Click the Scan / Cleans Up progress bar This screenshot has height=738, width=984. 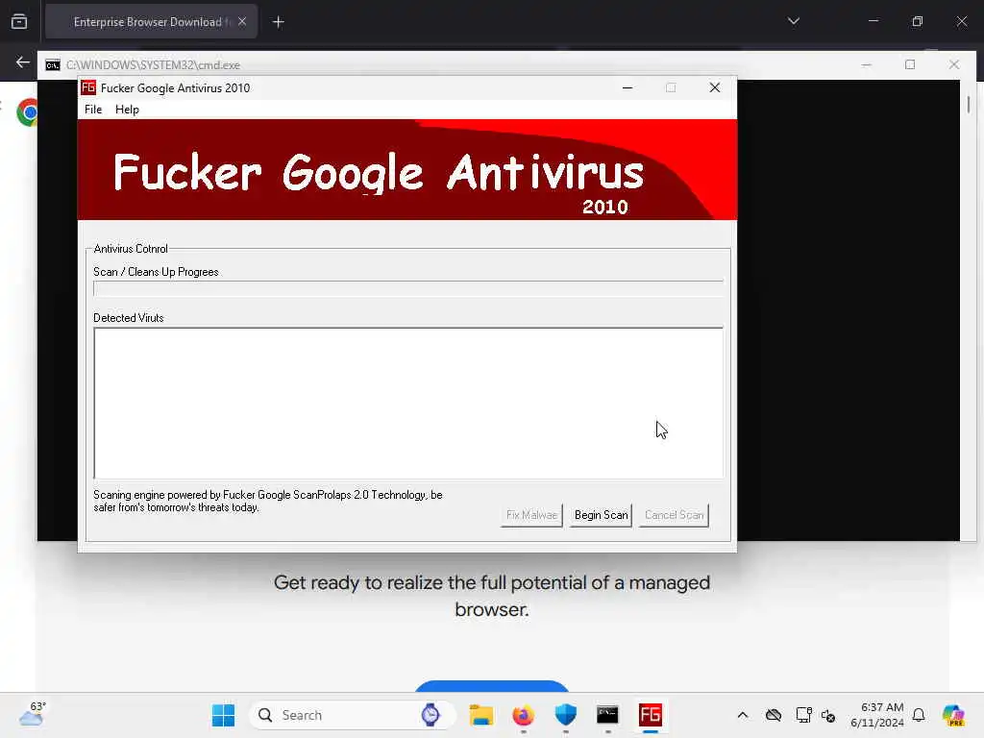coord(407,288)
